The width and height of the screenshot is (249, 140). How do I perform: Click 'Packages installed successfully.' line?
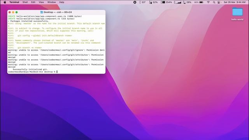(x=28, y=21)
